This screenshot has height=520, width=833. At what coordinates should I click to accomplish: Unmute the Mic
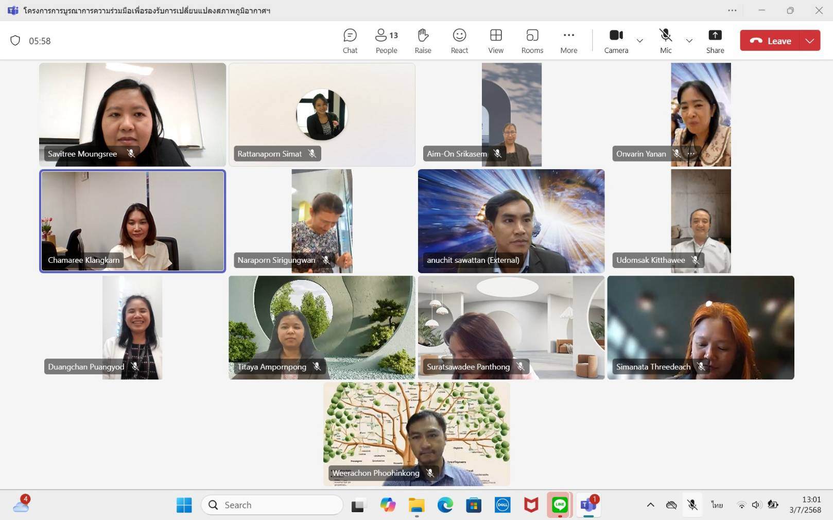[666, 41]
